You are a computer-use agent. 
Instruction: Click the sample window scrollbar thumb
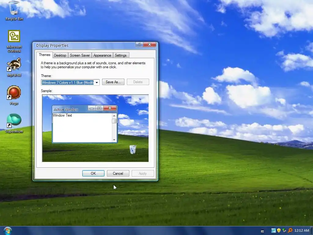[114, 121]
